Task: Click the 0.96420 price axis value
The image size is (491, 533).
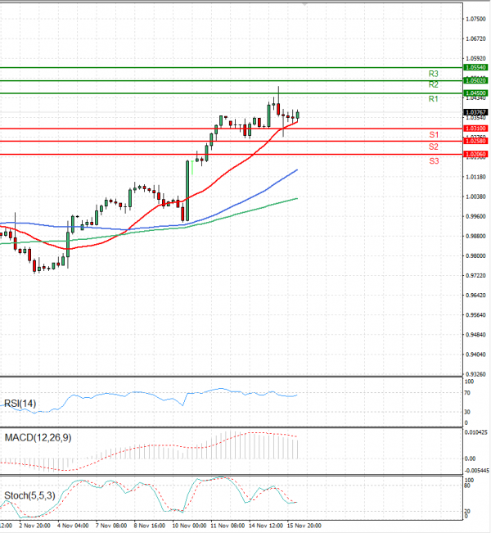Action: point(475,295)
